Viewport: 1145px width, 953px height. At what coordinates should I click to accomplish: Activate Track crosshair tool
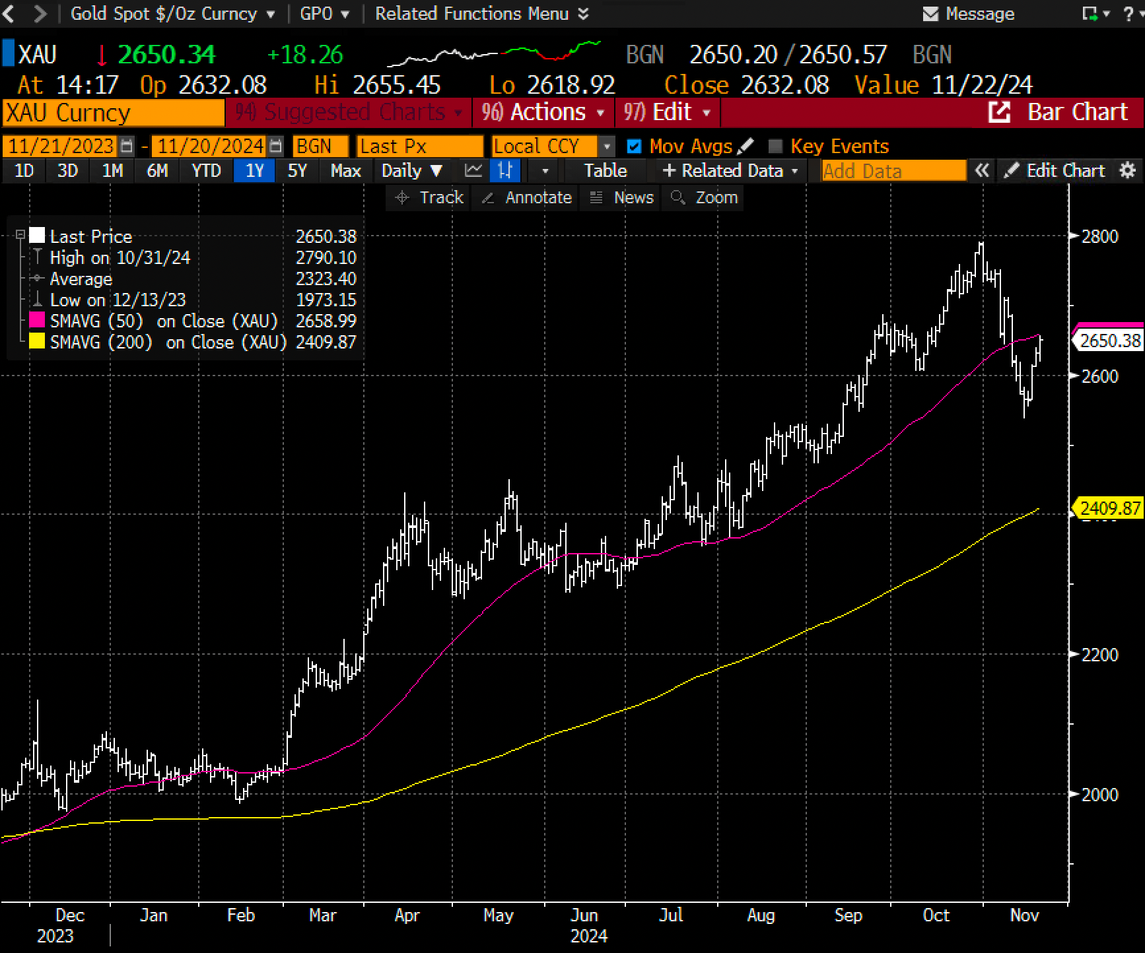coord(428,197)
